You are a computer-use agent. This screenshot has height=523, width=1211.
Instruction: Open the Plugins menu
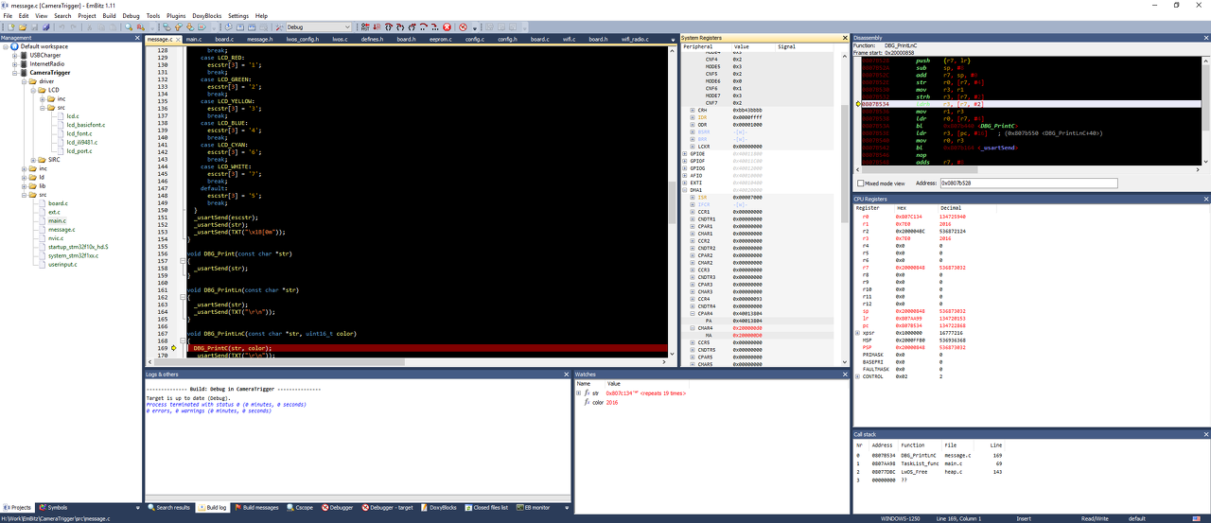(176, 16)
